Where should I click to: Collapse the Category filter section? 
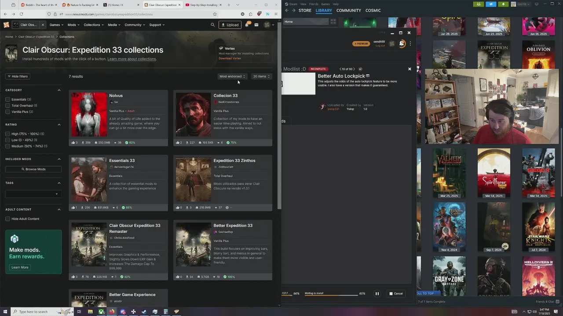click(59, 90)
